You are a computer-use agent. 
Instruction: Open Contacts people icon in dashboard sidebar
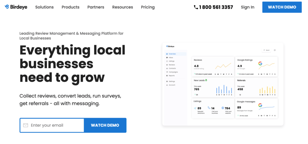[x=167, y=68]
